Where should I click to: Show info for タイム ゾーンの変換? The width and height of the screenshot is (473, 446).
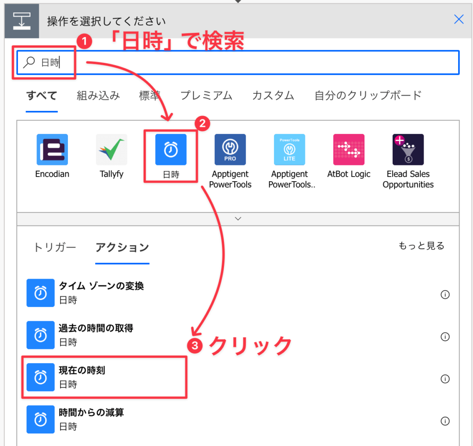point(445,294)
